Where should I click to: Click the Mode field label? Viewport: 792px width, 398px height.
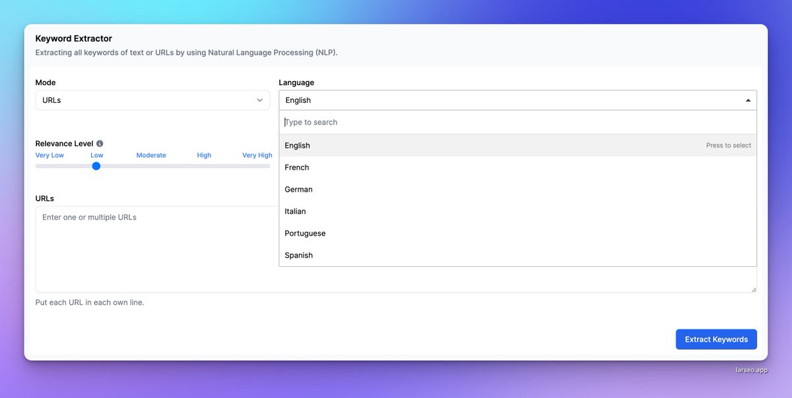click(46, 82)
